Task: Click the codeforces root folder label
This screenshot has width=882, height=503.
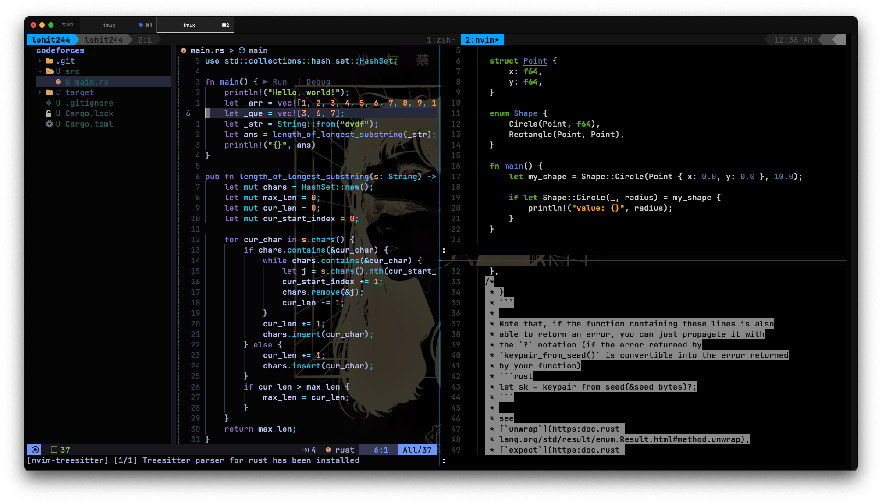Action: click(x=60, y=50)
